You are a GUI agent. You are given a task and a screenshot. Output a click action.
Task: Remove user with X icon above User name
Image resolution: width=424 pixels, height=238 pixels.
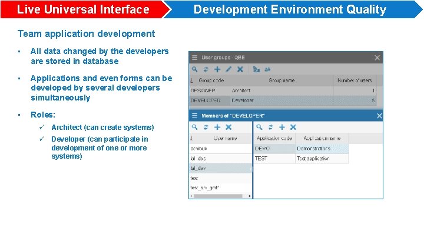pyautogui.click(x=228, y=127)
